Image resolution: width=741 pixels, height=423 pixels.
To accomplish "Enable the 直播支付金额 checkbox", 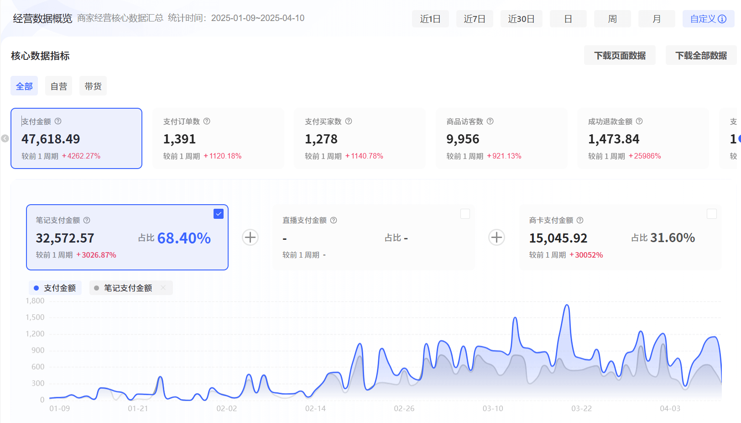I will (x=465, y=213).
